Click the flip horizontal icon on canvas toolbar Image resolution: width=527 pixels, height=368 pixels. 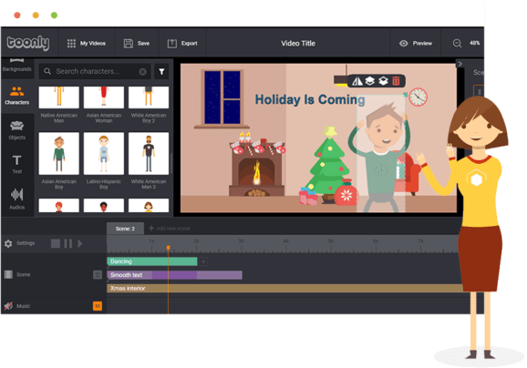(x=356, y=81)
